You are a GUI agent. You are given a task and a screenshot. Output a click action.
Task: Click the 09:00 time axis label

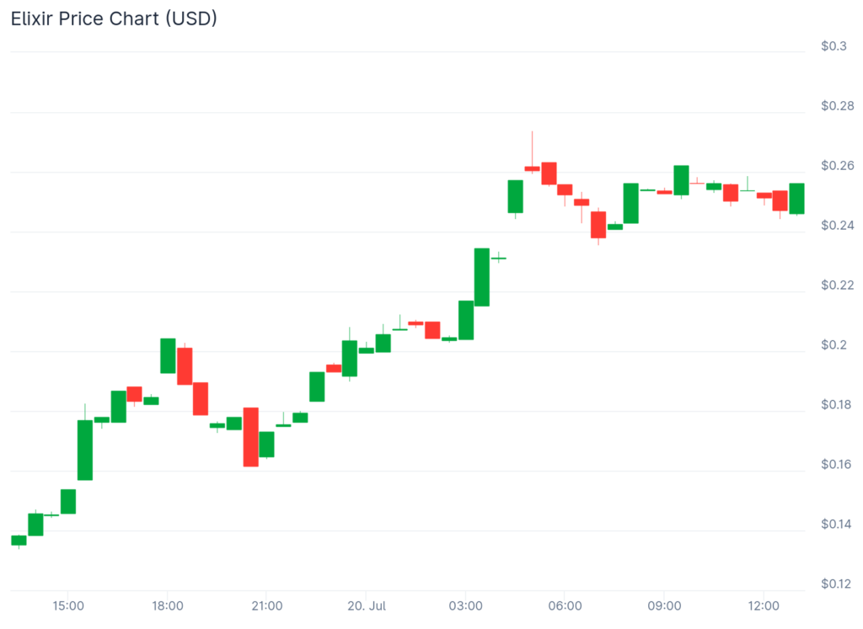point(664,606)
